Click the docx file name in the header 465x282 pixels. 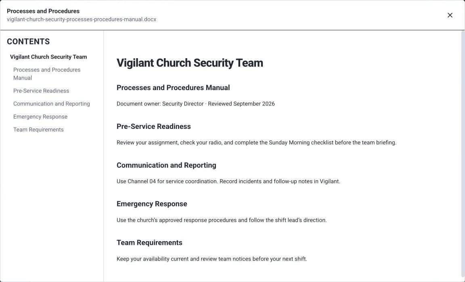click(82, 19)
